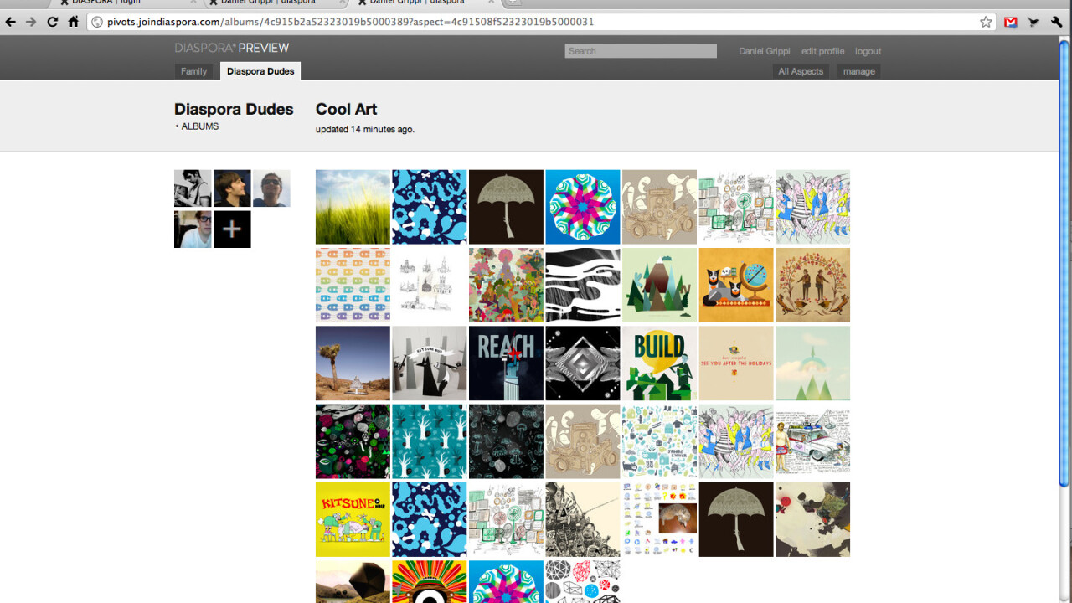This screenshot has height=603, width=1072.
Task: Open the wrench settings menu
Action: [1056, 22]
